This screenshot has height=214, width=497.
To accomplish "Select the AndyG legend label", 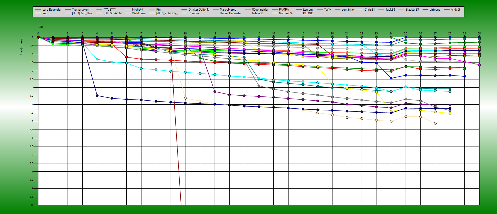I will click(455, 10).
